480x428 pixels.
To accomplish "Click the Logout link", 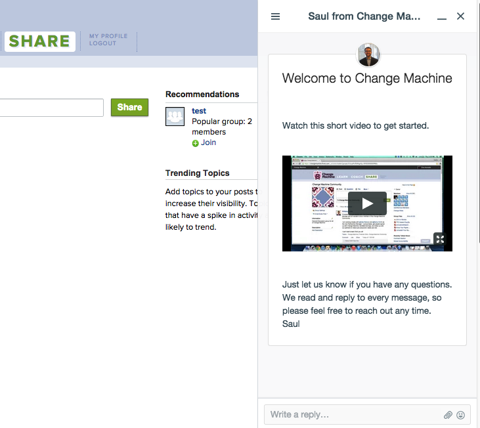I will (x=102, y=43).
